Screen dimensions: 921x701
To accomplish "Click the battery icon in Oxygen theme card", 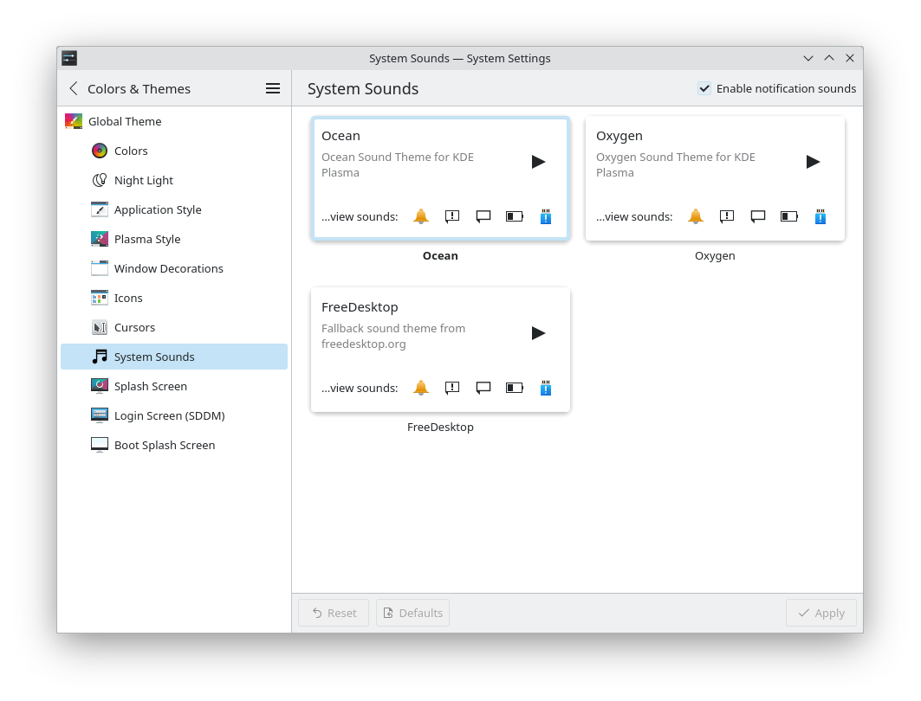I will coord(789,216).
